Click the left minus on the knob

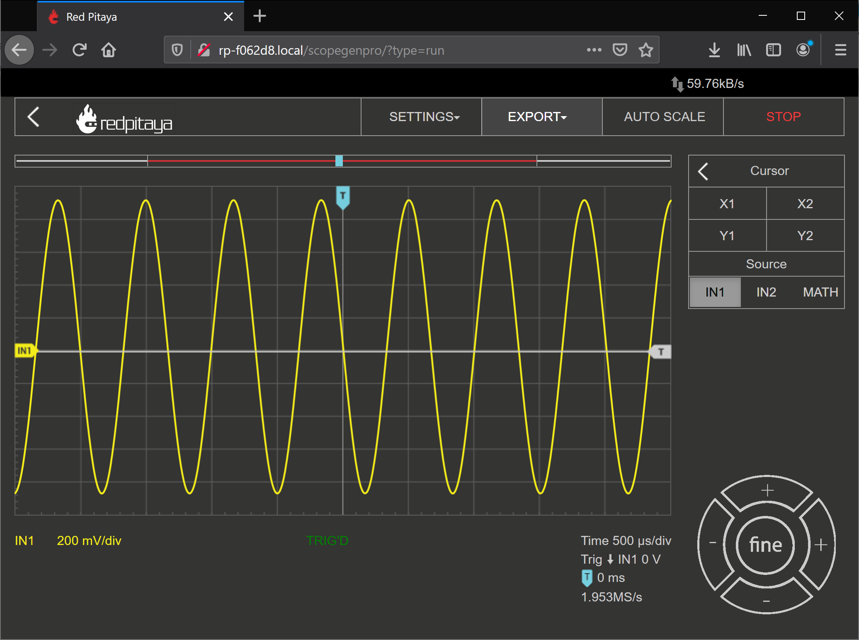713,543
